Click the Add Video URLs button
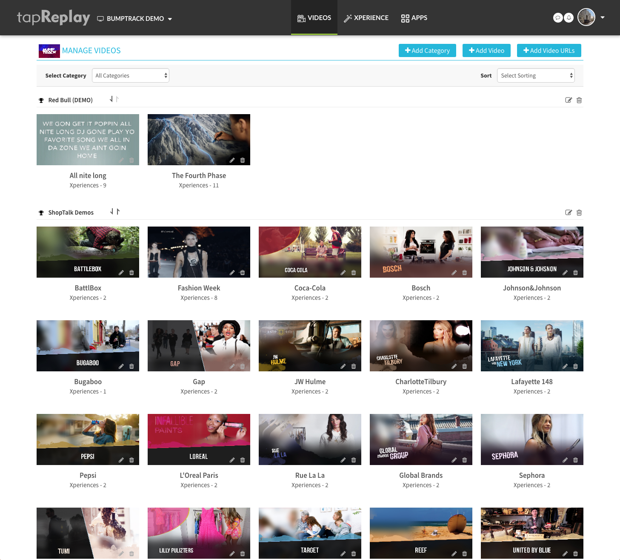 click(549, 50)
